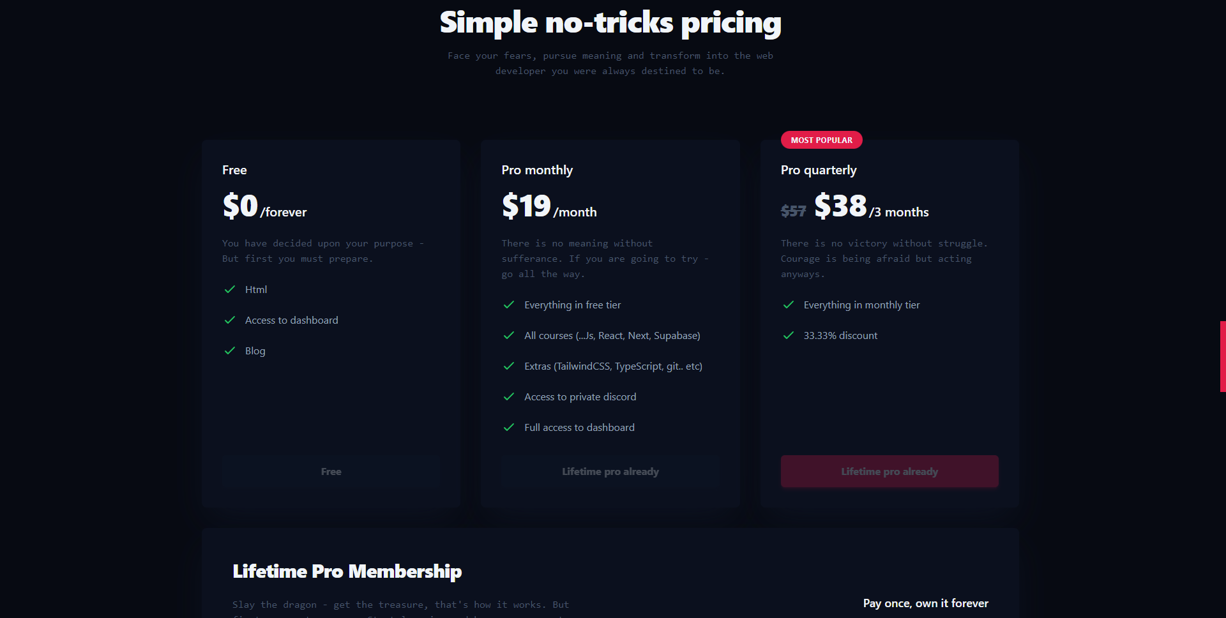Select the Pro monthly card title
Viewport: 1226px width, 618px height.
coord(537,170)
